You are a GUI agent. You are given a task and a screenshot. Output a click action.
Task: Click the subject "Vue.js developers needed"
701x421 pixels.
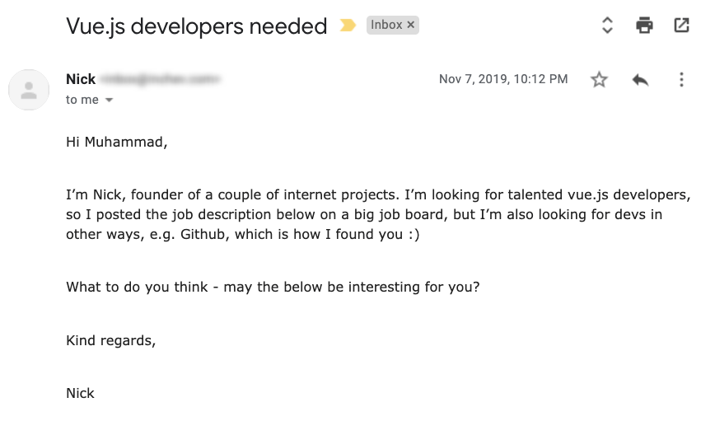197,26
